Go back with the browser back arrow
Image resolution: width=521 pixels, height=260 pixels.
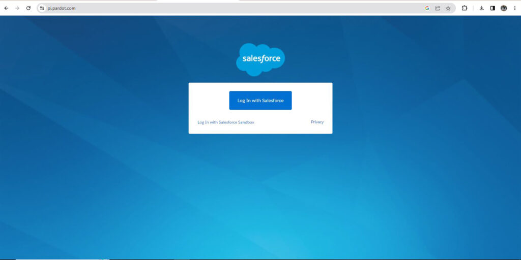coord(6,8)
